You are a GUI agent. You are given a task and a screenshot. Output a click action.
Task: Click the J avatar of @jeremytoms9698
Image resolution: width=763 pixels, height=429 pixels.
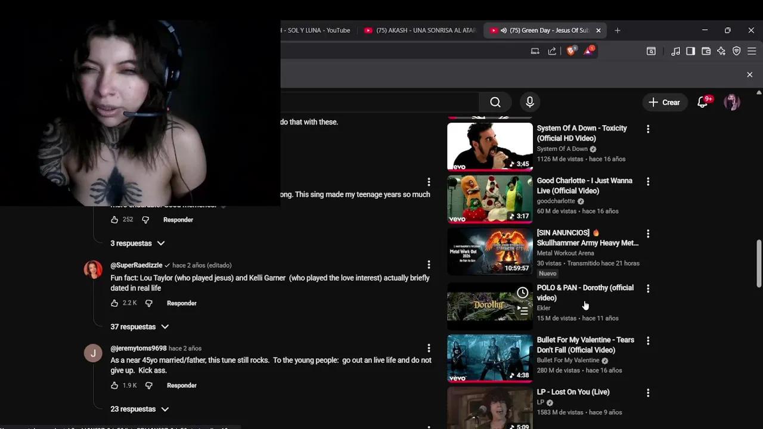coord(93,353)
